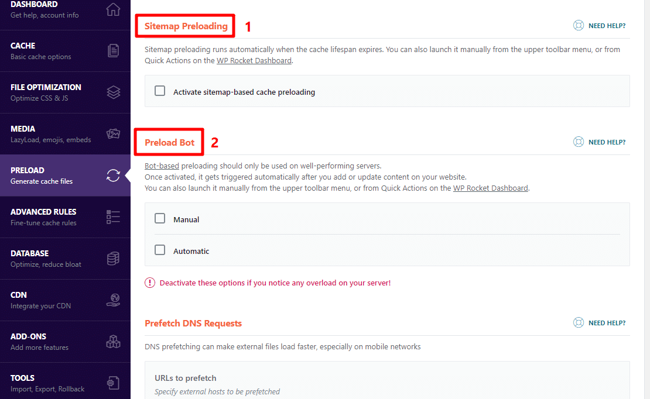650x399 pixels.
Task: Open WP Rocket Dashboard link under Sitemap Preloading
Action: click(254, 60)
